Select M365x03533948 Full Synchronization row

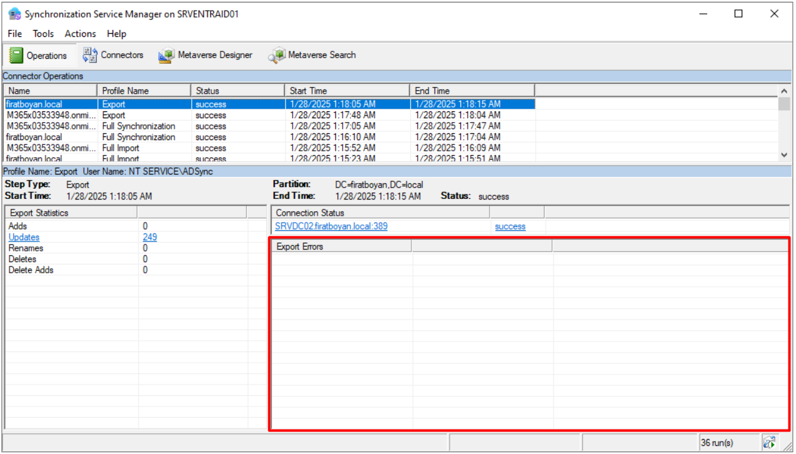pyautogui.click(x=269, y=126)
